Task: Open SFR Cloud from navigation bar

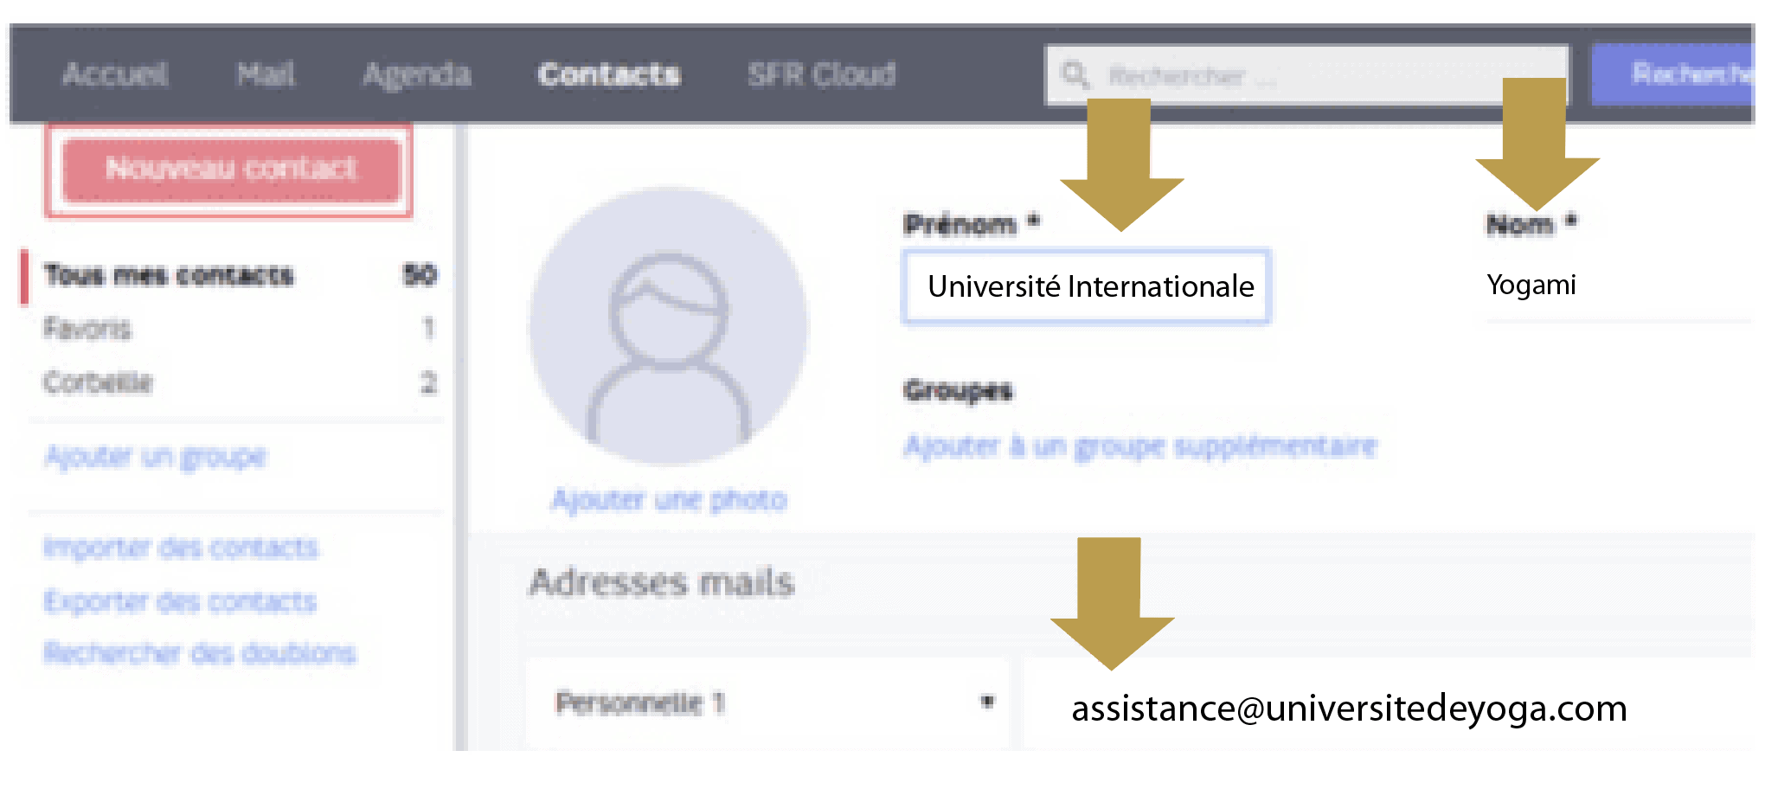Action: tap(821, 74)
